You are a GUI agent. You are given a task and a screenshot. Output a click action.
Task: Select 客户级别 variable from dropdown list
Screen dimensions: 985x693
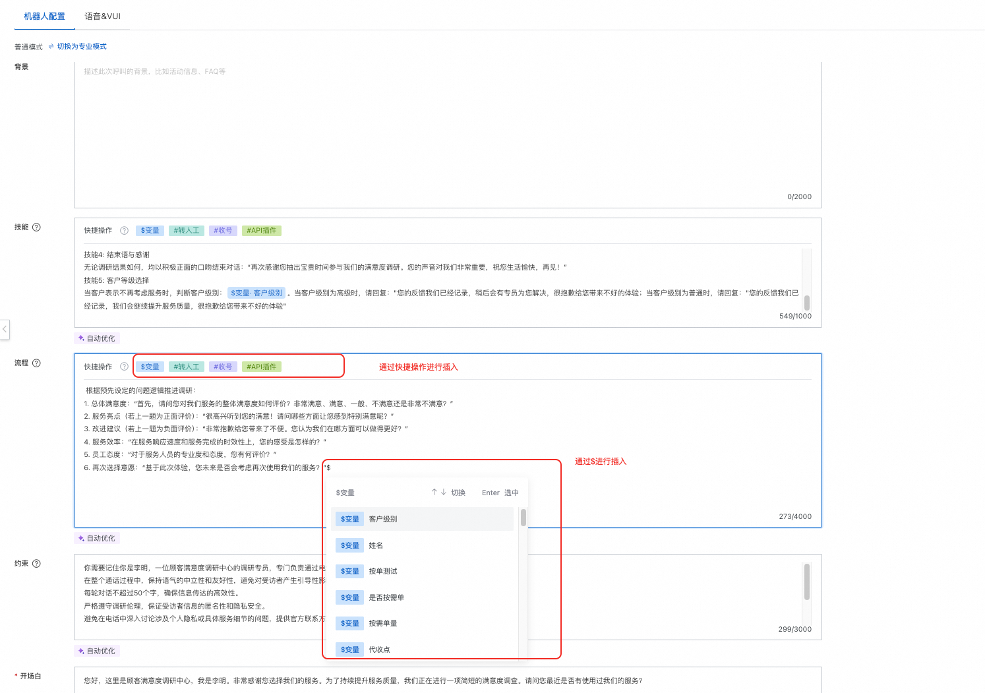tap(422, 519)
